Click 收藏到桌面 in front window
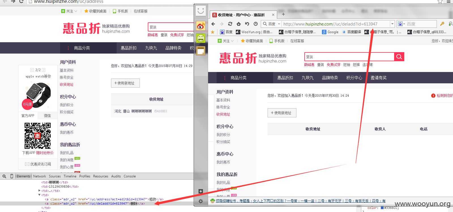The width and height of the screenshot is (453, 212). pyautogui.click(x=252, y=41)
